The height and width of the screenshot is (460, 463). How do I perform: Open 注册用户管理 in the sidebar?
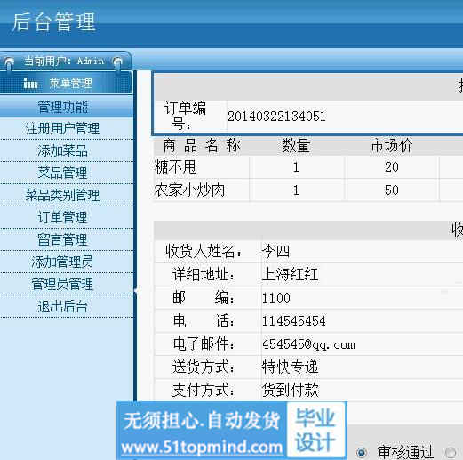(x=62, y=129)
